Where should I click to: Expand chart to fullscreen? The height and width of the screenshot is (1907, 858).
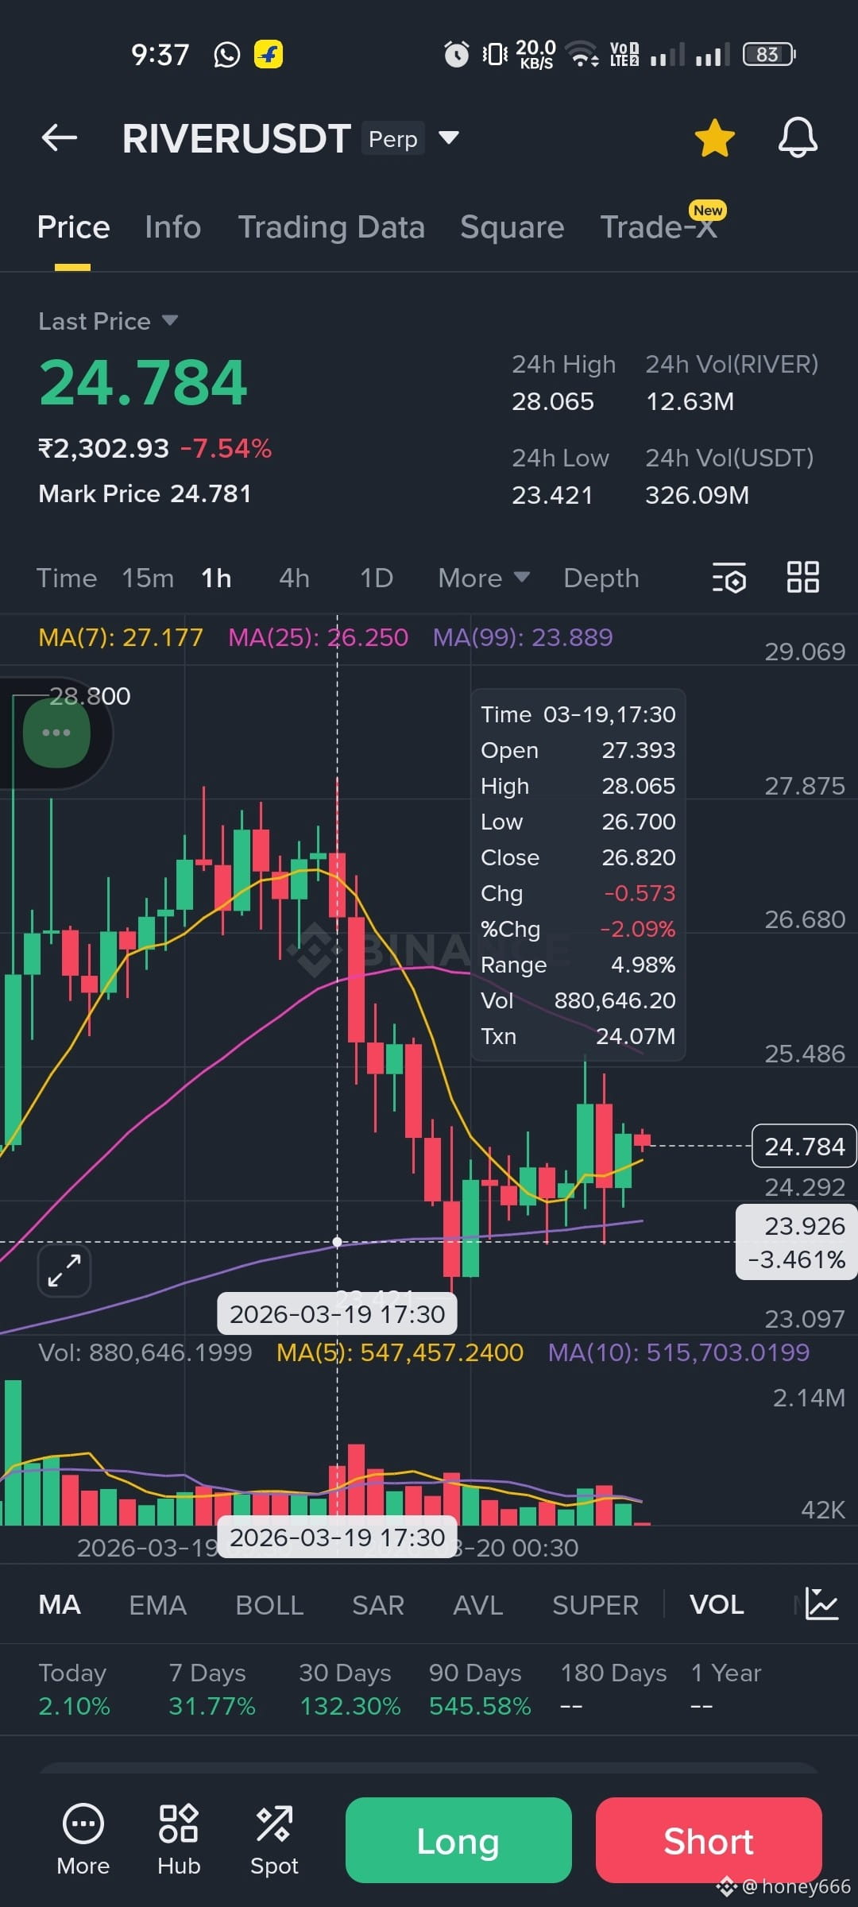point(64,1271)
